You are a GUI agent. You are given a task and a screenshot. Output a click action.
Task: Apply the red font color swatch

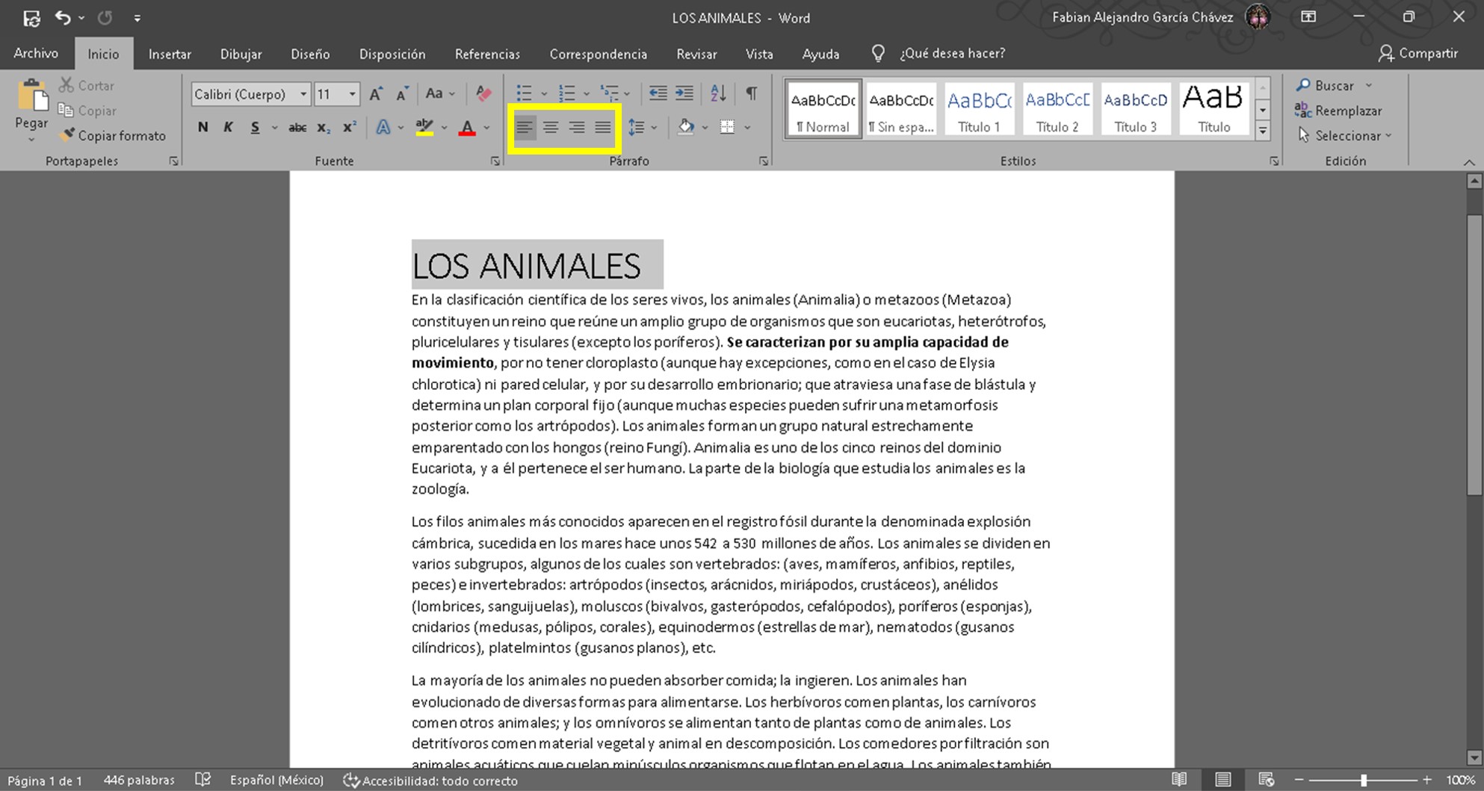pyautogui.click(x=467, y=128)
